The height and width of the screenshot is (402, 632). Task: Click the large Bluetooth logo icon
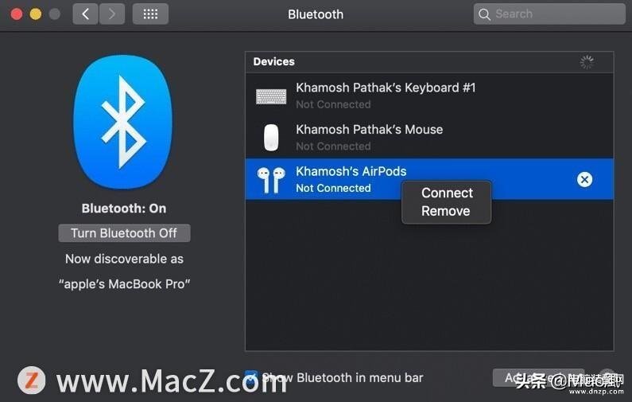click(x=123, y=122)
